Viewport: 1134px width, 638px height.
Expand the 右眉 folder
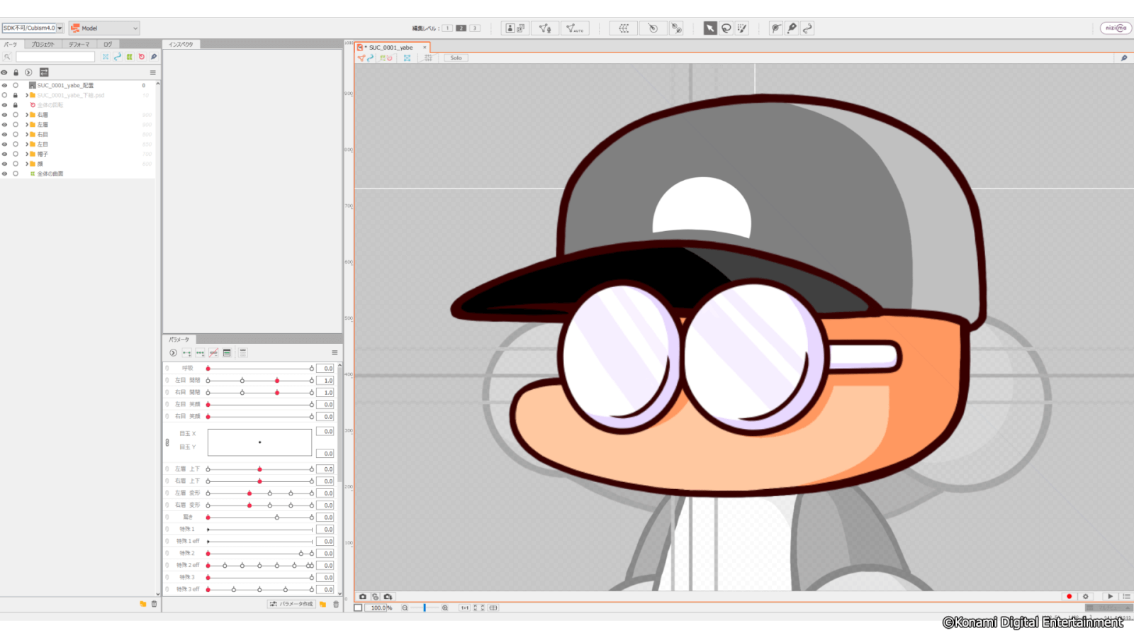[x=27, y=115]
